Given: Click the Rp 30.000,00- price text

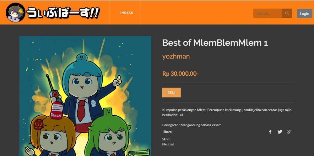Looking at the screenshot, I should coord(180,73).
